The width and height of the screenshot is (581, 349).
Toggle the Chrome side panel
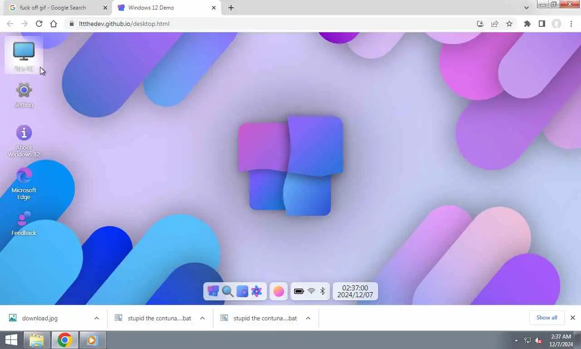(542, 24)
